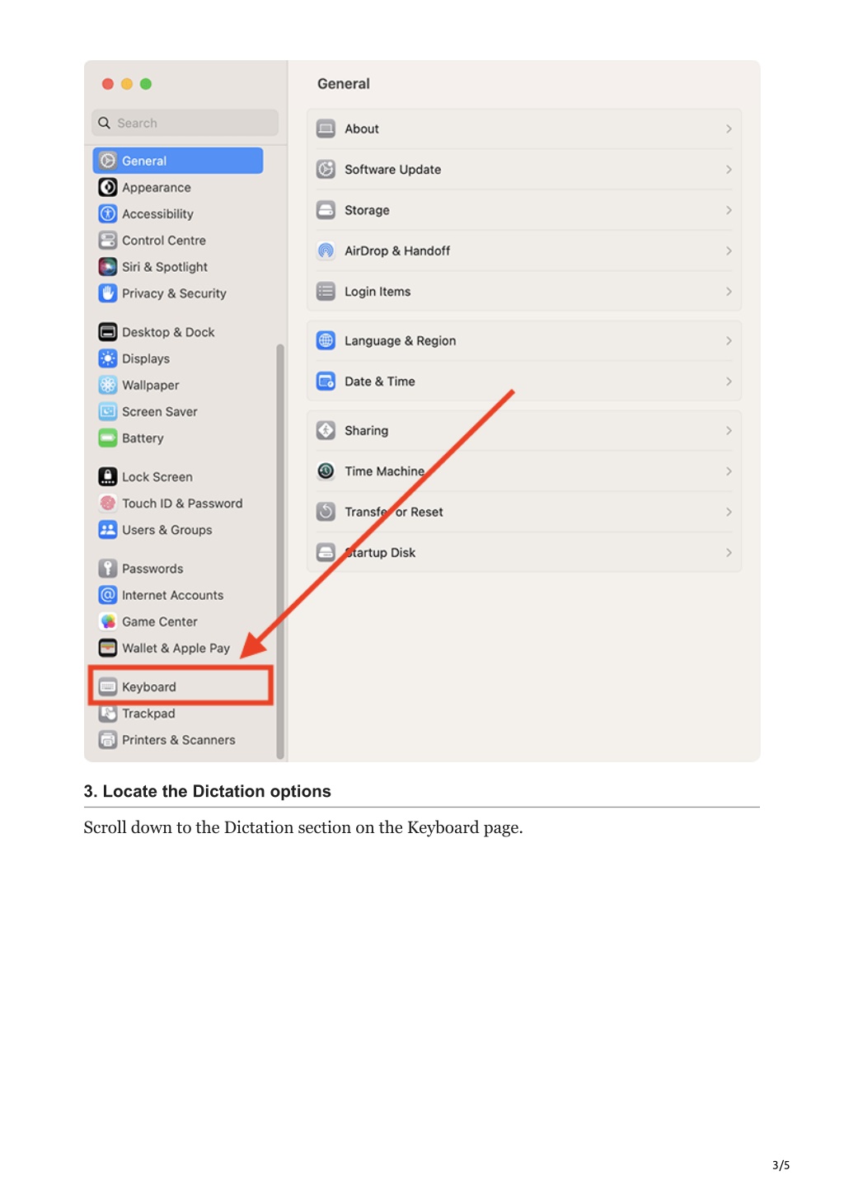Screen dimensions: 844x1194
Task: Click the Software Update gear icon
Action: (x=326, y=169)
